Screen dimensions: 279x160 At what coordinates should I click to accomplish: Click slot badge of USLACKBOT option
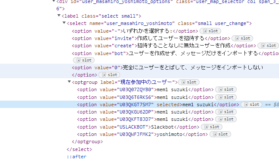tap(212, 127)
